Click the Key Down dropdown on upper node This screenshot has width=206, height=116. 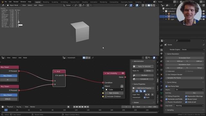point(9,76)
